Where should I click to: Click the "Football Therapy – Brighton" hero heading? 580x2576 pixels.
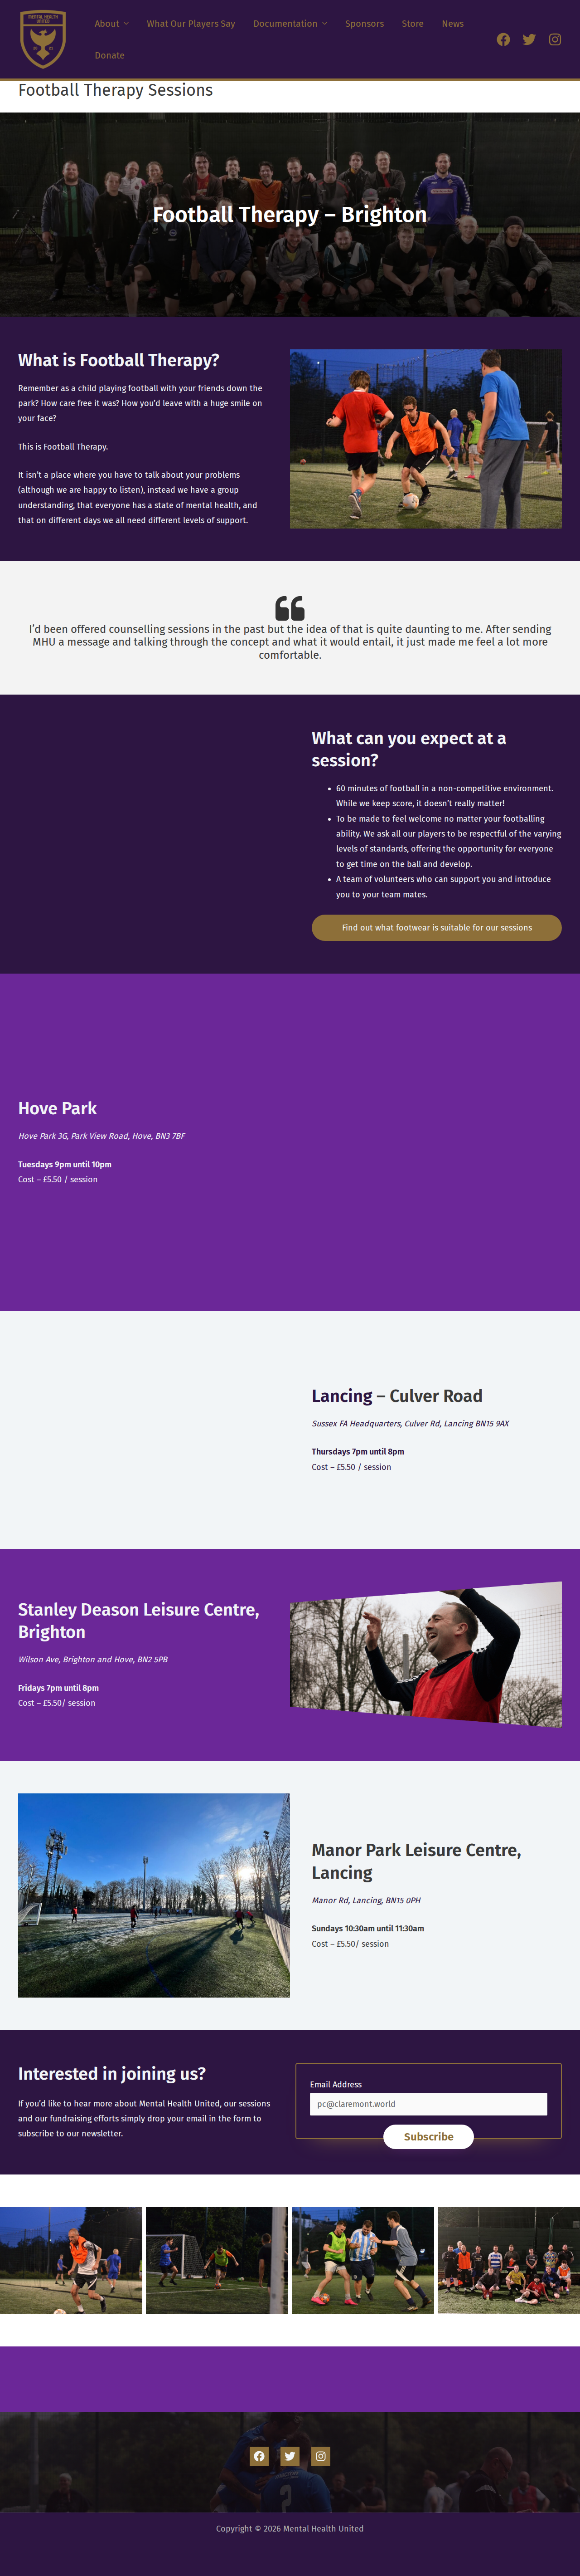click(x=290, y=215)
